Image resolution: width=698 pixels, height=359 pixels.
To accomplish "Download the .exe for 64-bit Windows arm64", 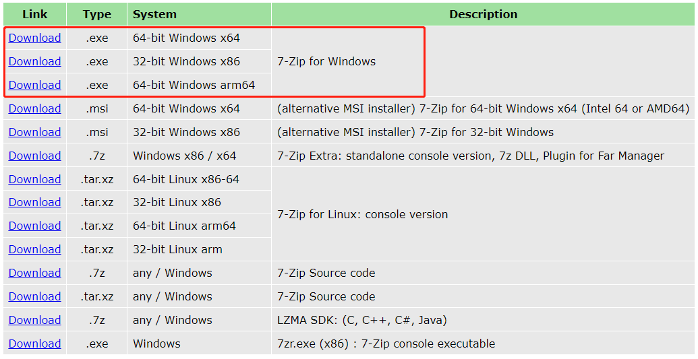I will click(x=34, y=85).
